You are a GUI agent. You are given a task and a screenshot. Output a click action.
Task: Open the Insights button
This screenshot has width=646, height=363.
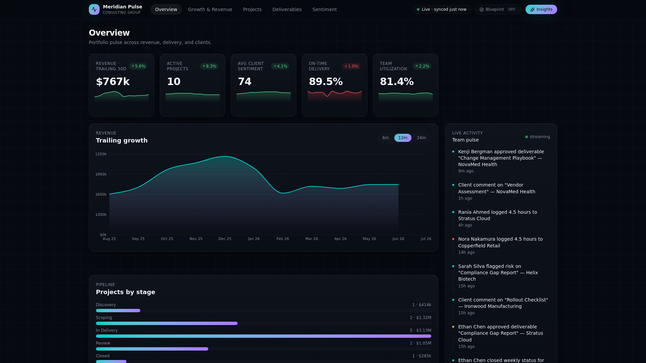point(541,9)
